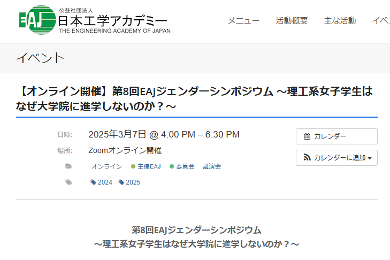This screenshot has height=260, width=390.
Task: Click the folder categories icon
Action: coord(68,166)
